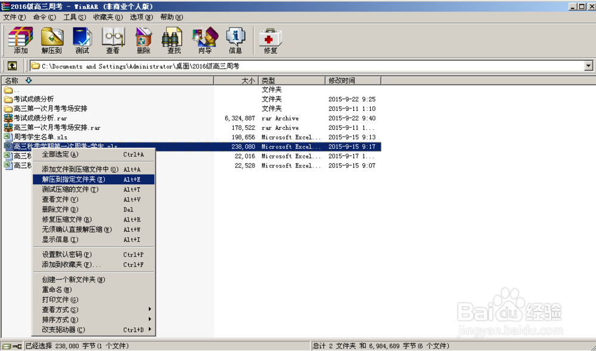596x351 pixels.
Task: Select 无须确认直接解压缩 menu entry
Action: coord(94,229)
